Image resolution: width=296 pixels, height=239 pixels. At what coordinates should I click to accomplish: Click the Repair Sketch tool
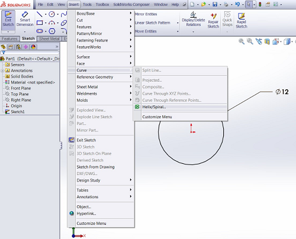click(213, 21)
